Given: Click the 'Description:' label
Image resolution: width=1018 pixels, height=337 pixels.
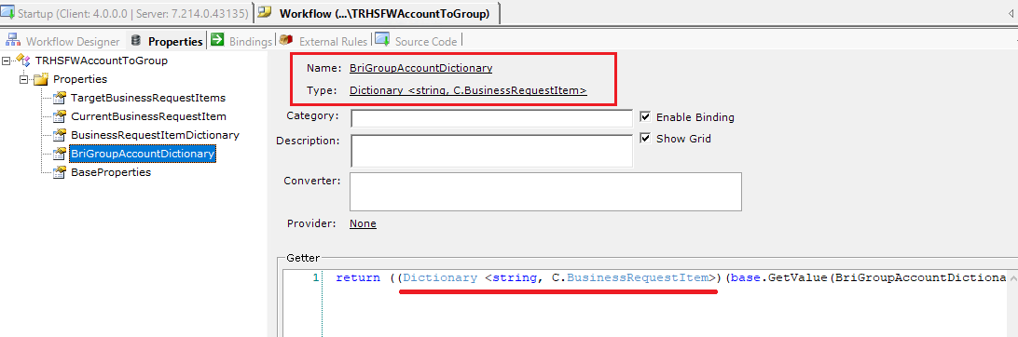Looking at the screenshot, I should pos(308,140).
